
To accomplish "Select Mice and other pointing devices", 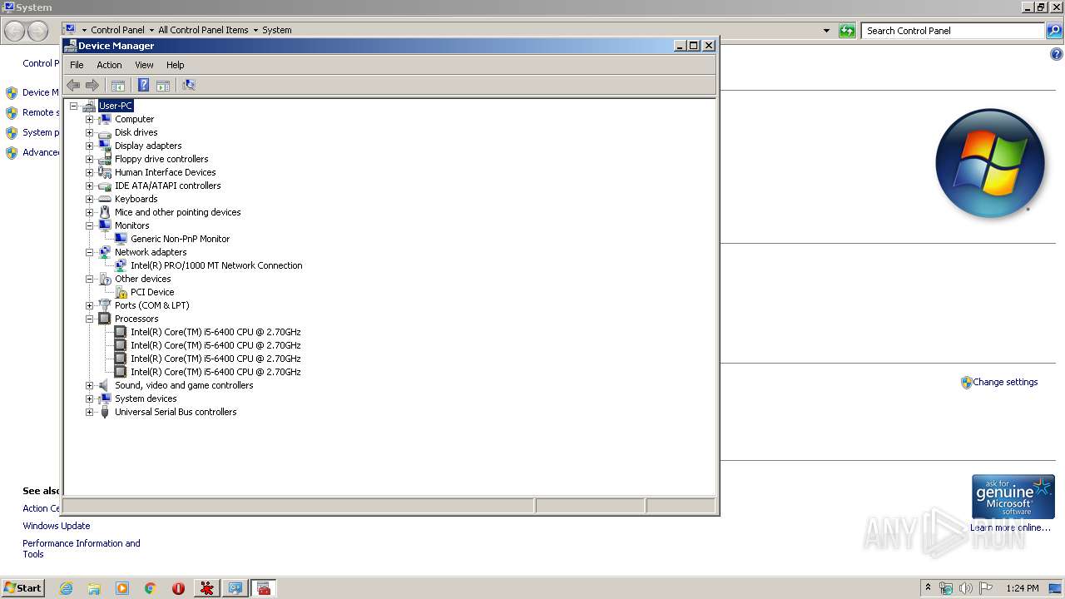I will pos(177,212).
